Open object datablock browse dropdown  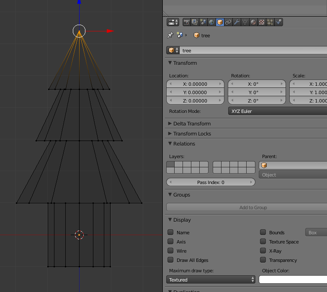[x=173, y=51]
